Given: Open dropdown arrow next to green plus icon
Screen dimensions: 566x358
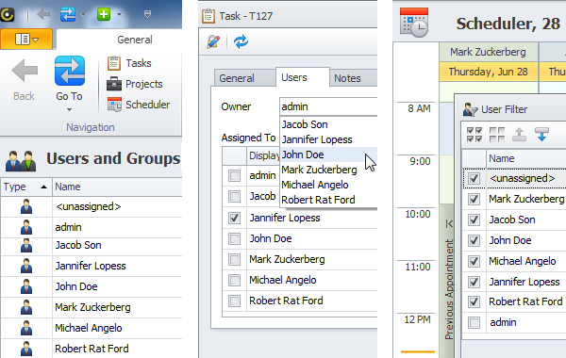Looking at the screenshot, I should [x=120, y=15].
